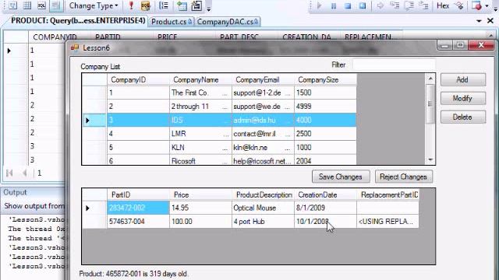499x280 pixels.
Task: Click Show Next Statement arrow icon
Action: click(x=380, y=5)
